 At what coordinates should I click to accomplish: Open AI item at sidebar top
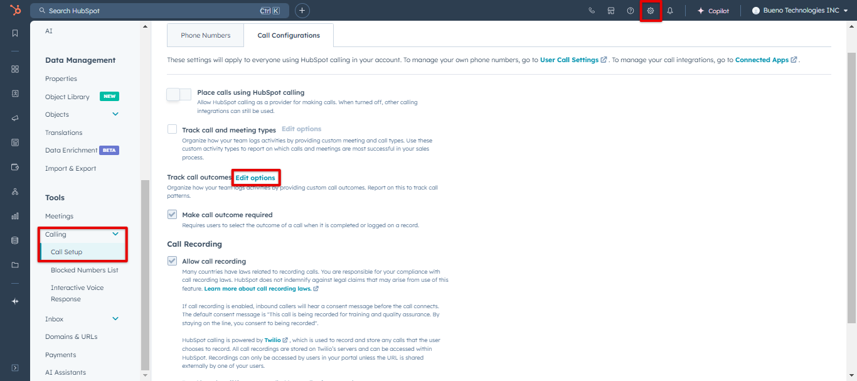click(49, 31)
